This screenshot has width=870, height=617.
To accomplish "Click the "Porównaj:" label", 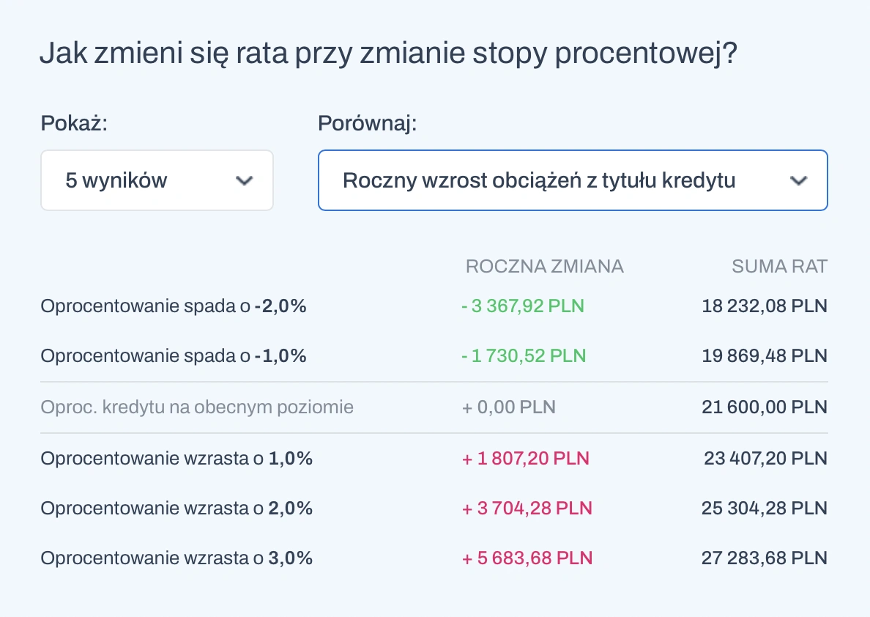I will point(367,123).
